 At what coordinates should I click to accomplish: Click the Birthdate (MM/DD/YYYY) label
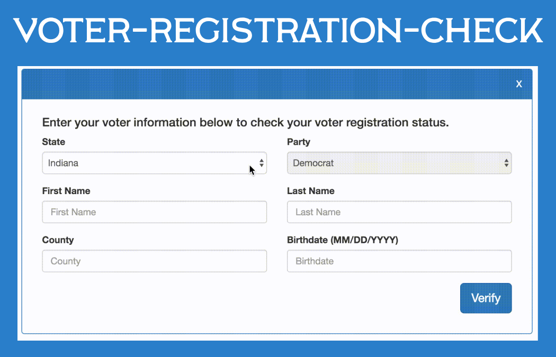[x=343, y=240]
